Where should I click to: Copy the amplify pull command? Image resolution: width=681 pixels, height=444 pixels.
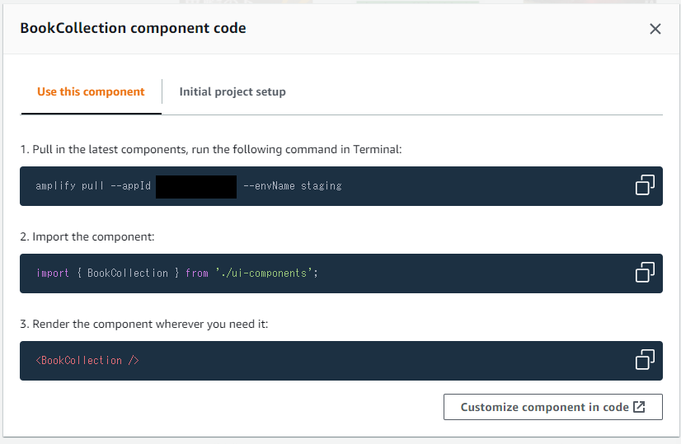click(645, 185)
